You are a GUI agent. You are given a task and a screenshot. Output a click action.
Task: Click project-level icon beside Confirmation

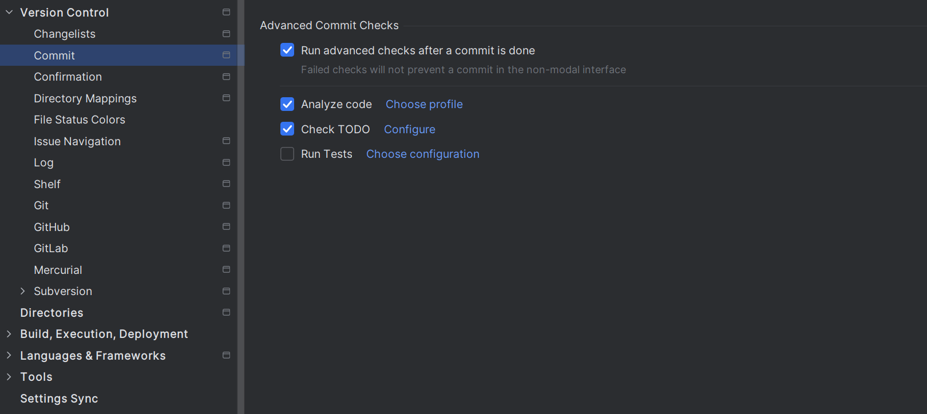click(x=227, y=77)
